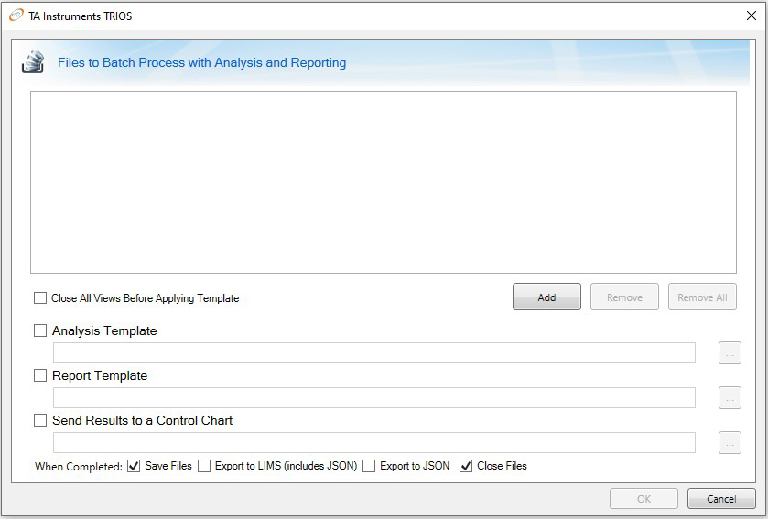
Task: Tick the Analysis Template checkbox
Action: click(x=40, y=330)
